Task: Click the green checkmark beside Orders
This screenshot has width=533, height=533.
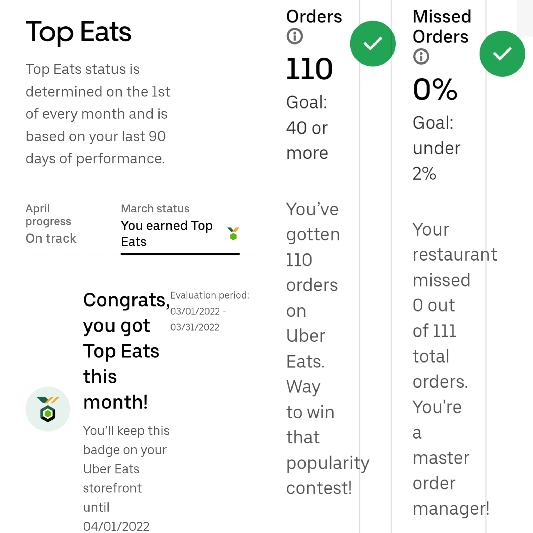Action: coord(372,43)
